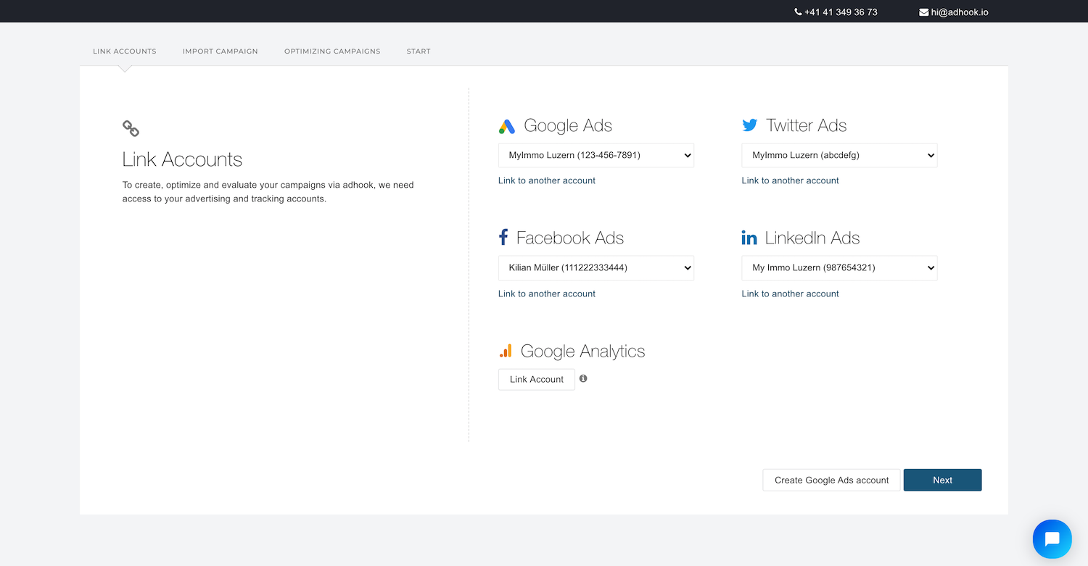Open the Twitter Ads account dropdown

tap(839, 155)
